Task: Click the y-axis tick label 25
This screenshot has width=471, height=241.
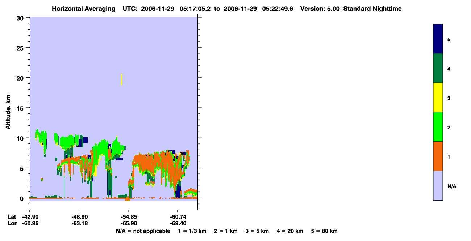Action: (21, 48)
